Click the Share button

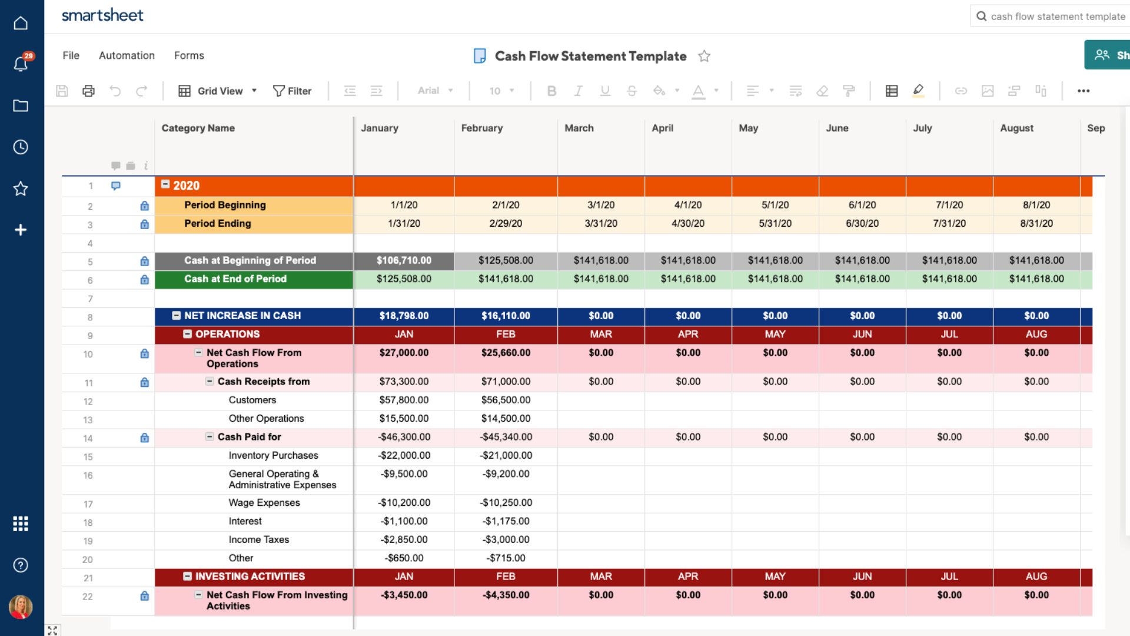1107,55
